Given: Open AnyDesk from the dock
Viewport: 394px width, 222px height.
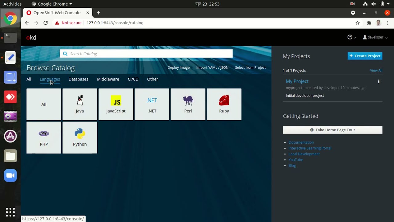Looking at the screenshot, I should [10, 97].
